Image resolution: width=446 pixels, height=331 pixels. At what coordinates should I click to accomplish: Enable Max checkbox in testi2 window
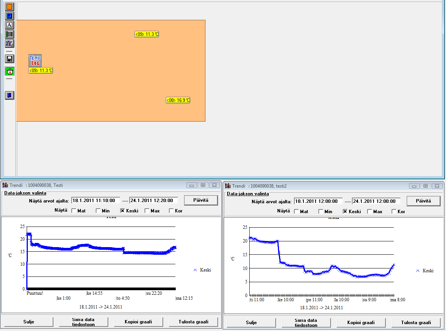coord(369,212)
